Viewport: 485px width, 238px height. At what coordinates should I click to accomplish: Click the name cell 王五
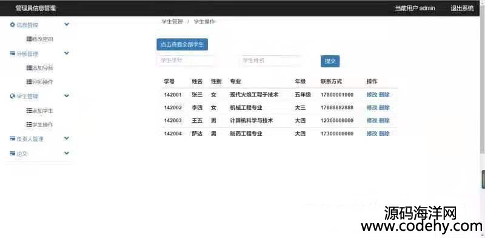(197, 120)
